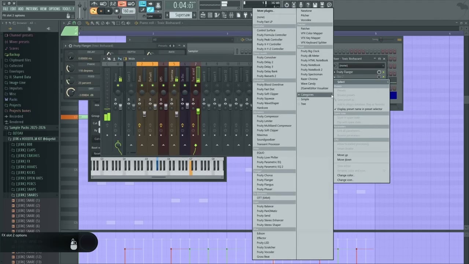Screen dimensions: 469x264
Task: Toggle wait for input before recording
Action: 103,4
